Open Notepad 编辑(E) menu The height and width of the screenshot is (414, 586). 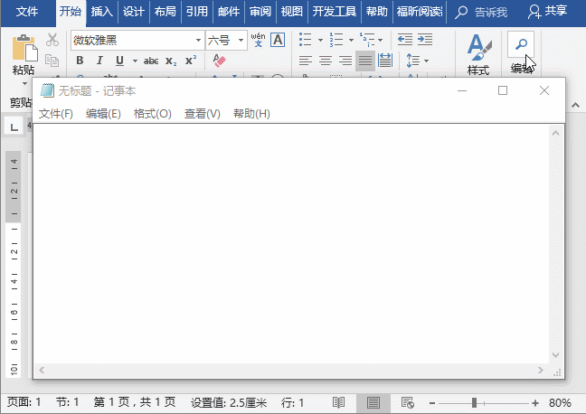(x=103, y=114)
